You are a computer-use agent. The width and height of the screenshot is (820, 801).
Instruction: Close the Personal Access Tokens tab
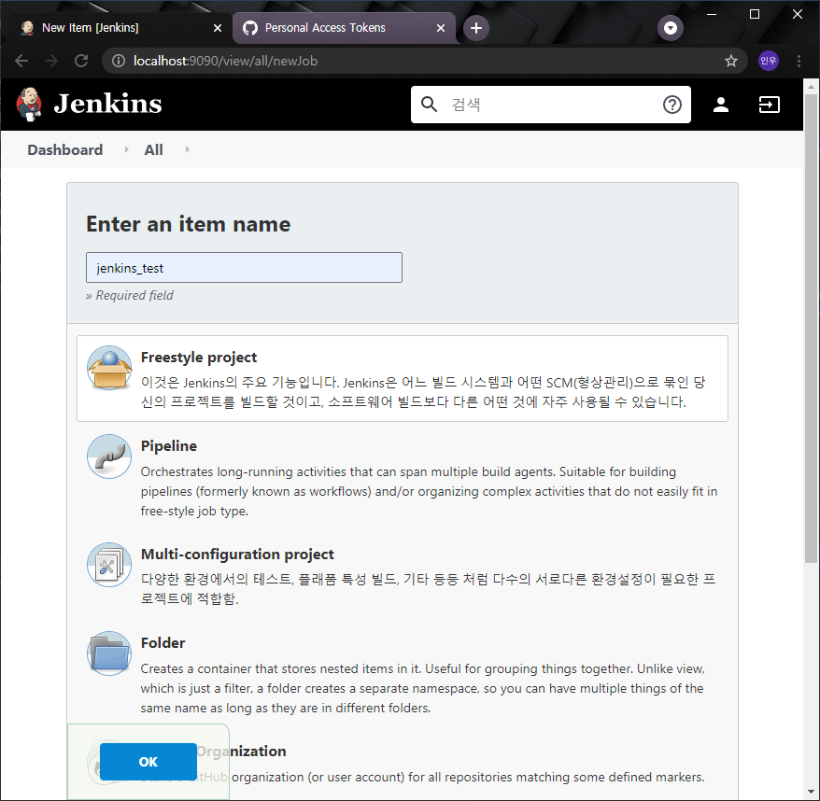pos(441,28)
